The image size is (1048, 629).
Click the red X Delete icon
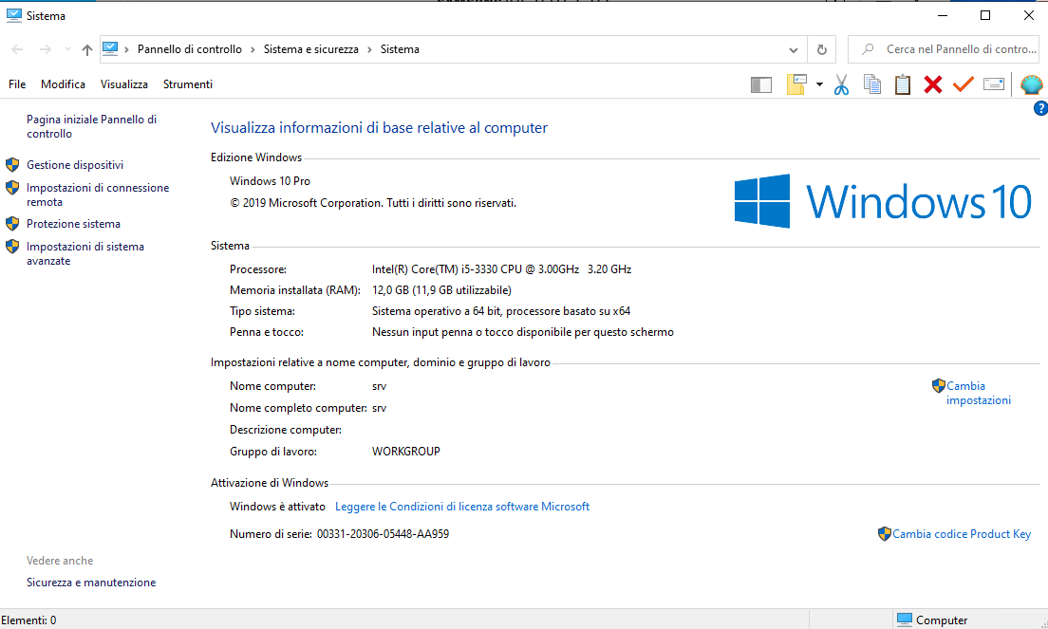click(933, 84)
